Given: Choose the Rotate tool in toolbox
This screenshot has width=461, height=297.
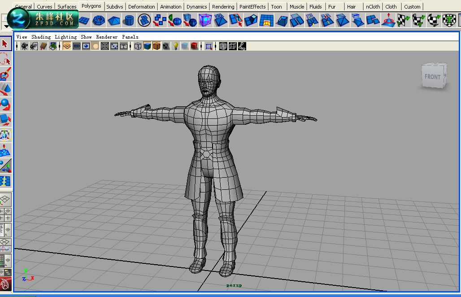Looking at the screenshot, I should (x=5, y=105).
